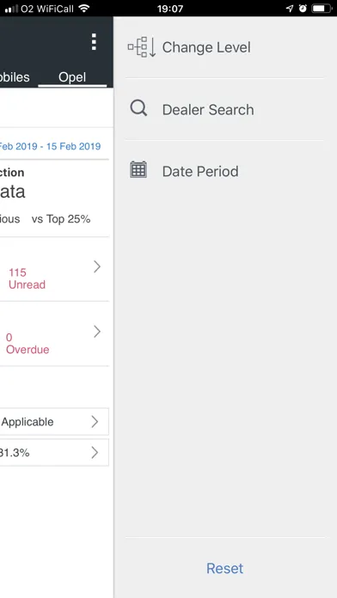The height and width of the screenshot is (598, 337).
Task: Tap the Dealer Search magnifier icon
Action: point(138,108)
